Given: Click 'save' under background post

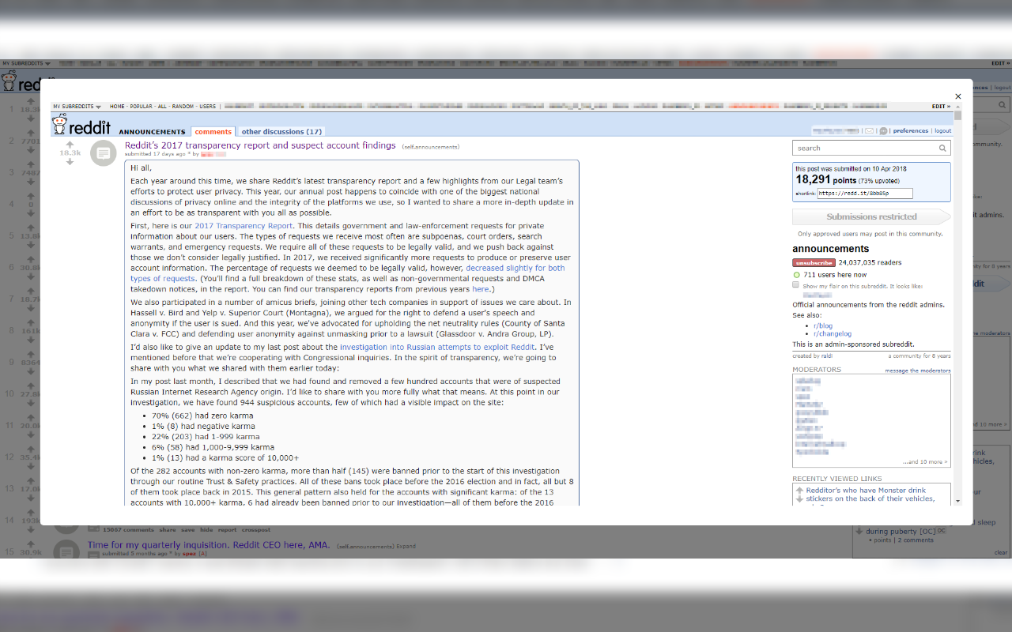Looking at the screenshot, I should coord(188,530).
